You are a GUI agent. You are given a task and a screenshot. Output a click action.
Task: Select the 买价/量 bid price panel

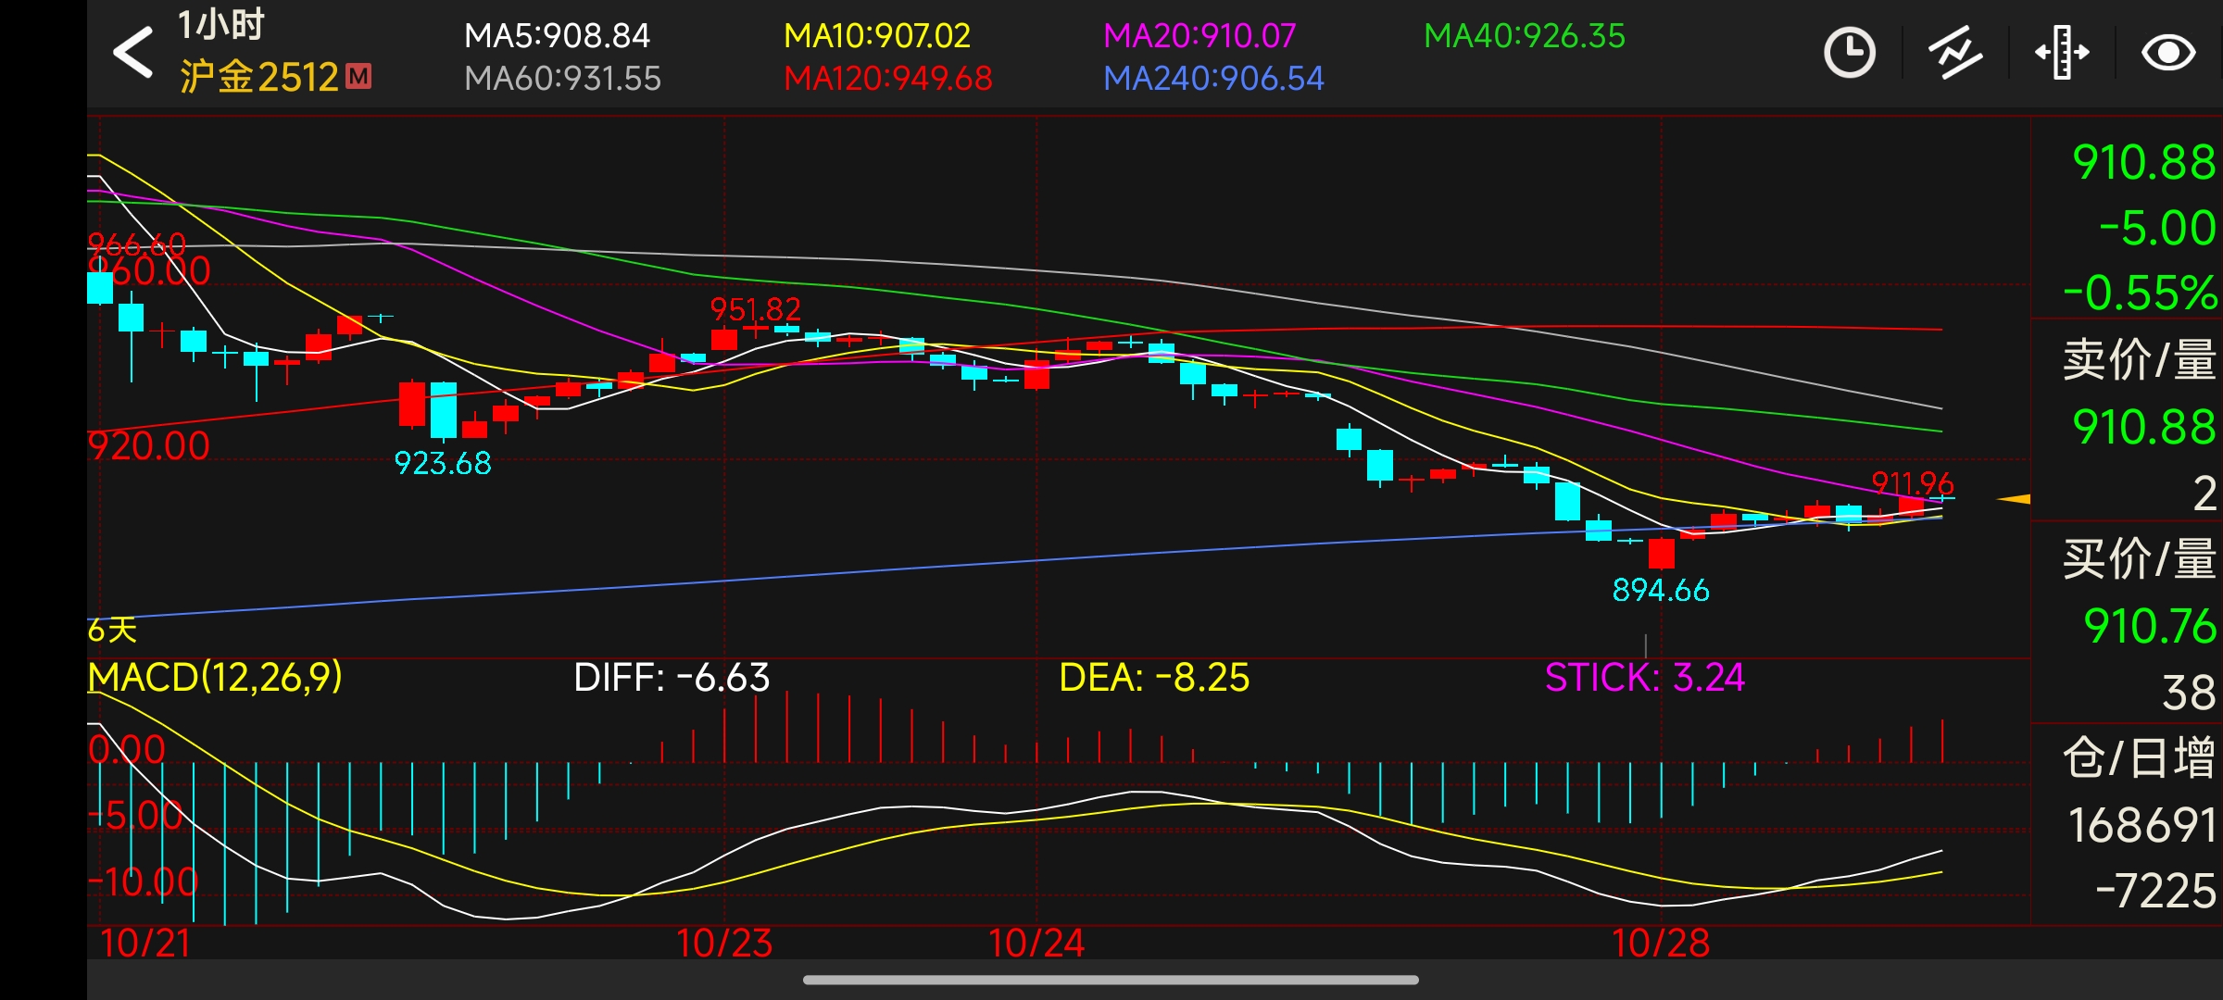tap(2138, 560)
